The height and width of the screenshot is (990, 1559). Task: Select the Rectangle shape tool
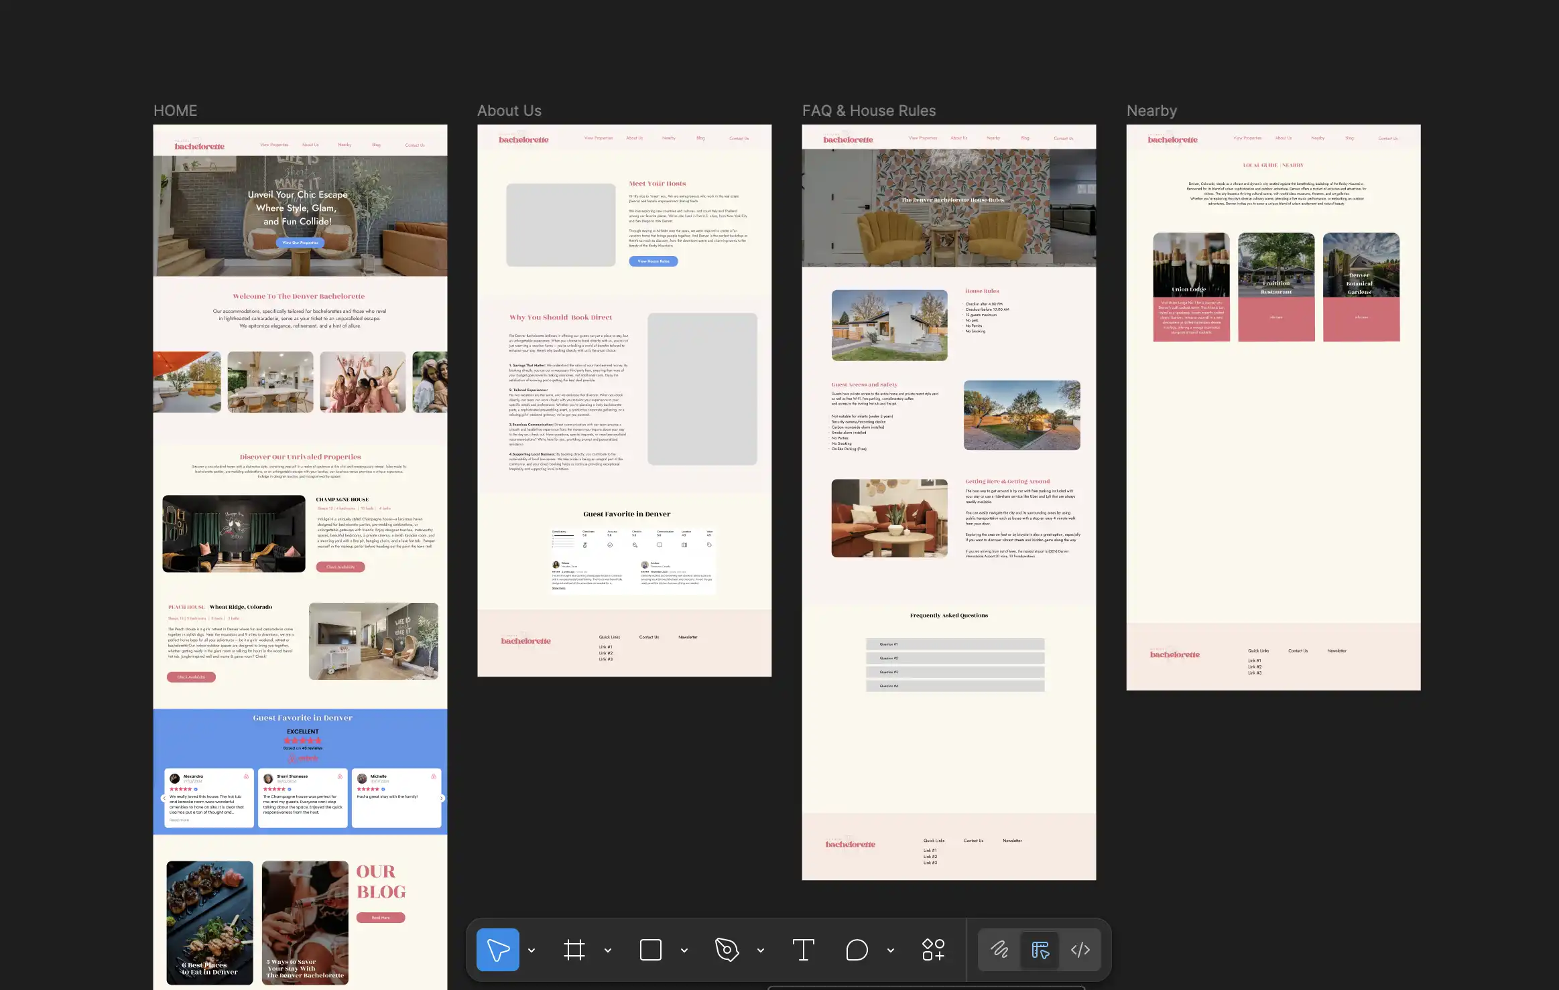(x=650, y=950)
